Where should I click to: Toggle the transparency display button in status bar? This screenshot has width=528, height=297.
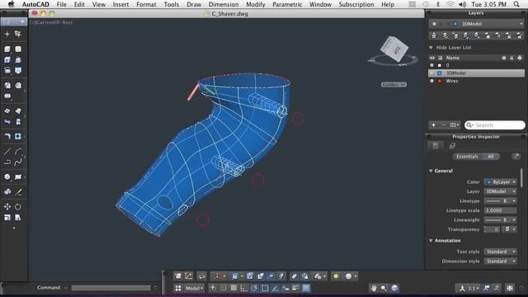pos(306,288)
